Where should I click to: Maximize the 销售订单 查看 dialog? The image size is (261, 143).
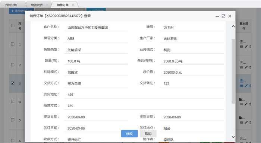click(223, 16)
